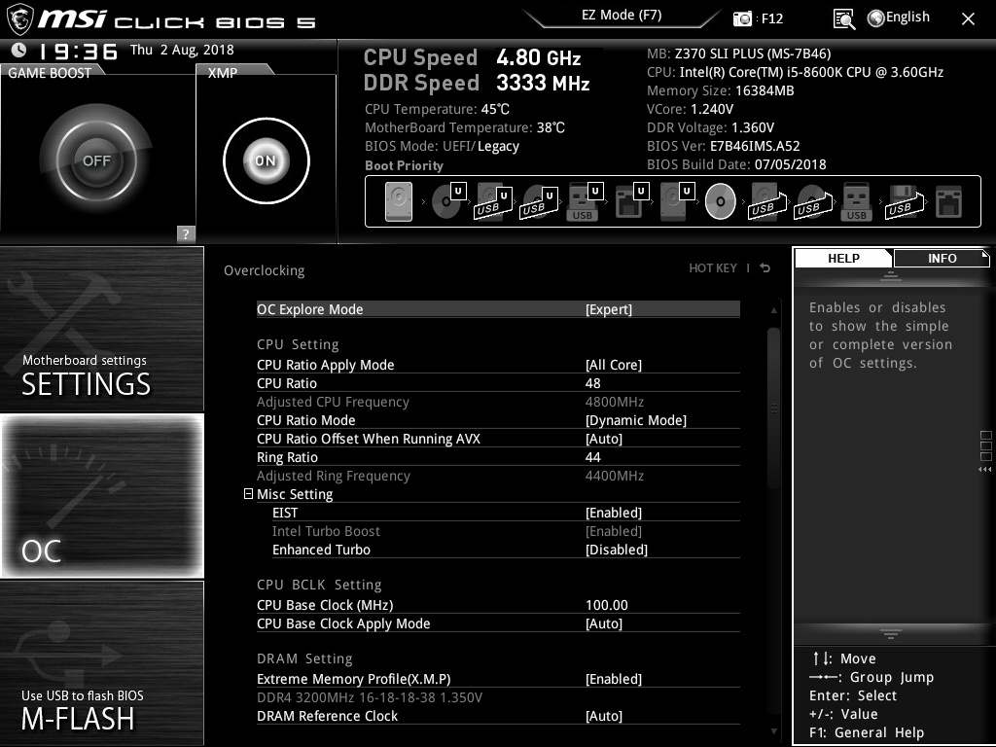Click the Game Boost help question mark
996x747 pixels.
(186, 233)
